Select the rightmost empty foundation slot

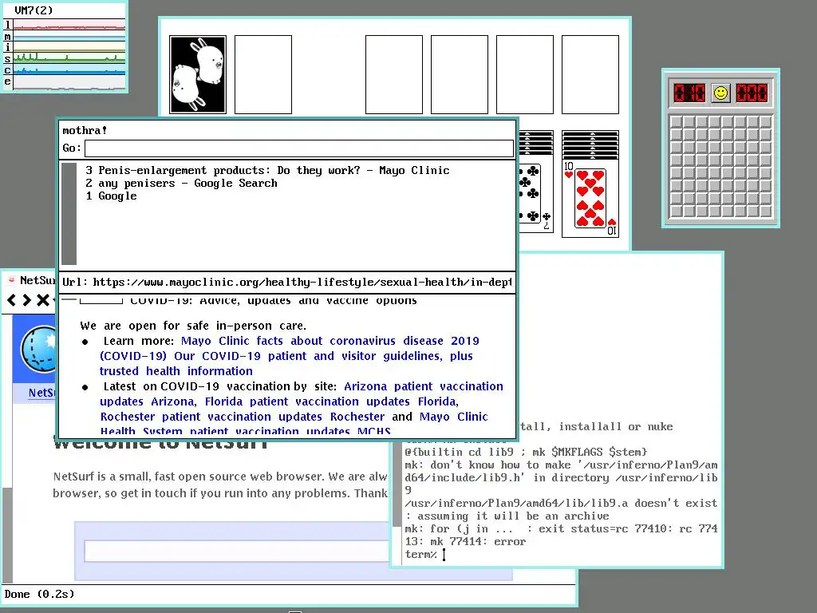[590, 74]
